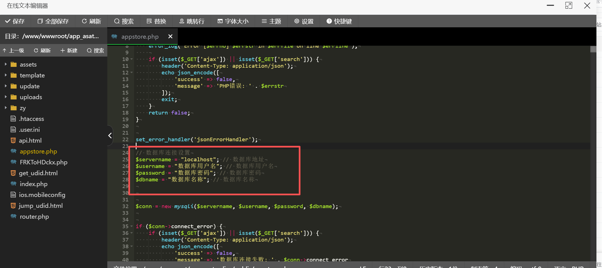The image size is (602, 268).
Task: Click the editor vertical scrollbar thumb
Action: (593, 49)
